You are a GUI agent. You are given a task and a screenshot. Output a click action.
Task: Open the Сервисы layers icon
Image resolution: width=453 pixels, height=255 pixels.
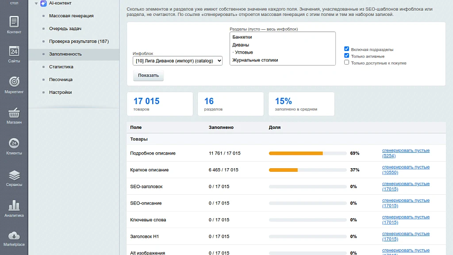click(x=14, y=175)
